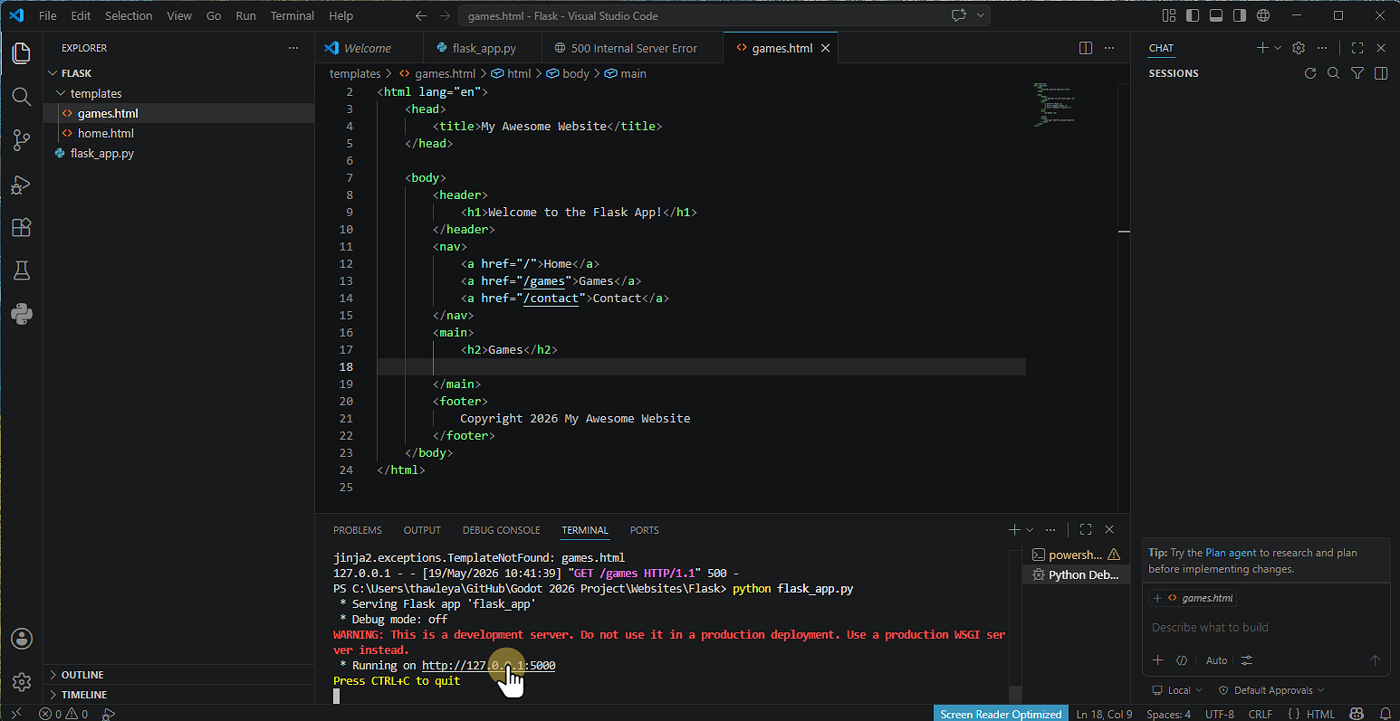Maximize the chat panel
The image size is (1400, 721).
click(x=1357, y=48)
